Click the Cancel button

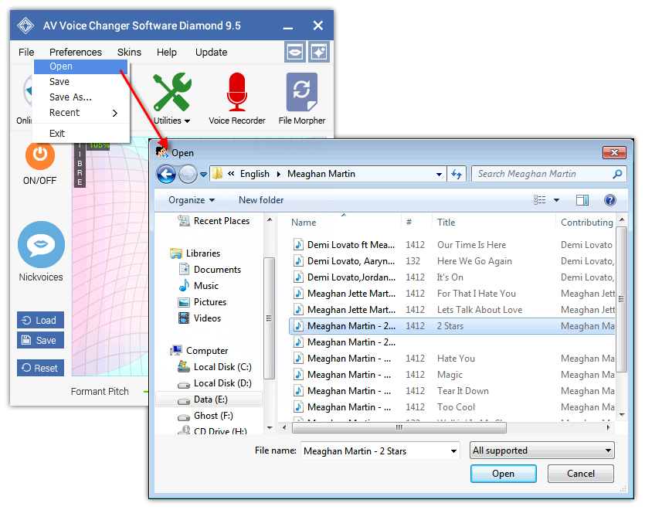[x=581, y=474]
